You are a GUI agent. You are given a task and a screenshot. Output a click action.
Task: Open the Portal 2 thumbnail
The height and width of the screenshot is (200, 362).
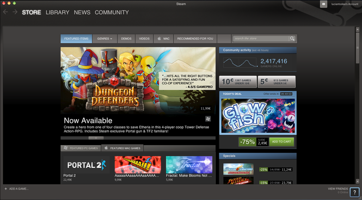tap(87, 165)
